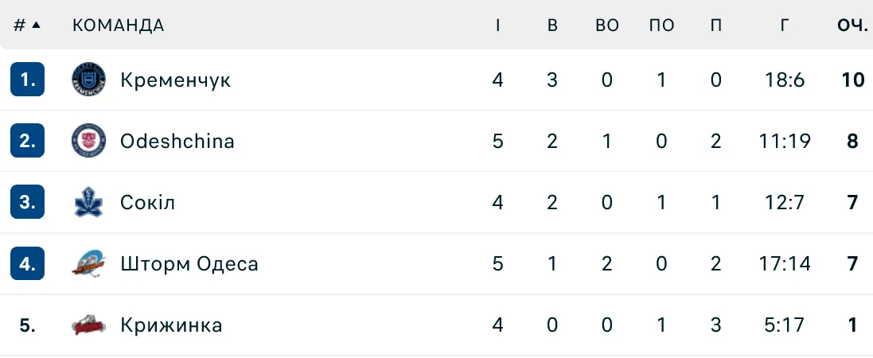The image size is (873, 358).
Task: Open the Крижинка team name link
Action: pos(171,325)
